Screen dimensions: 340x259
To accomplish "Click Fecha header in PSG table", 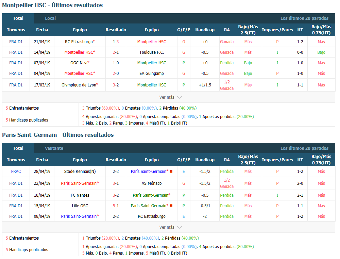I will pyautogui.click(x=42, y=160).
